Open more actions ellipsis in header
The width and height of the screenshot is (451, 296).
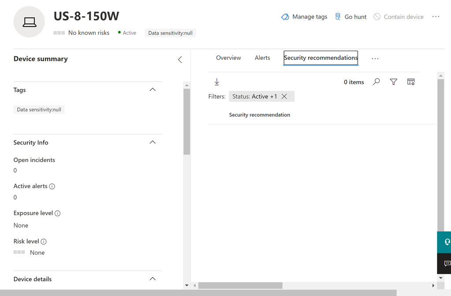(x=436, y=17)
